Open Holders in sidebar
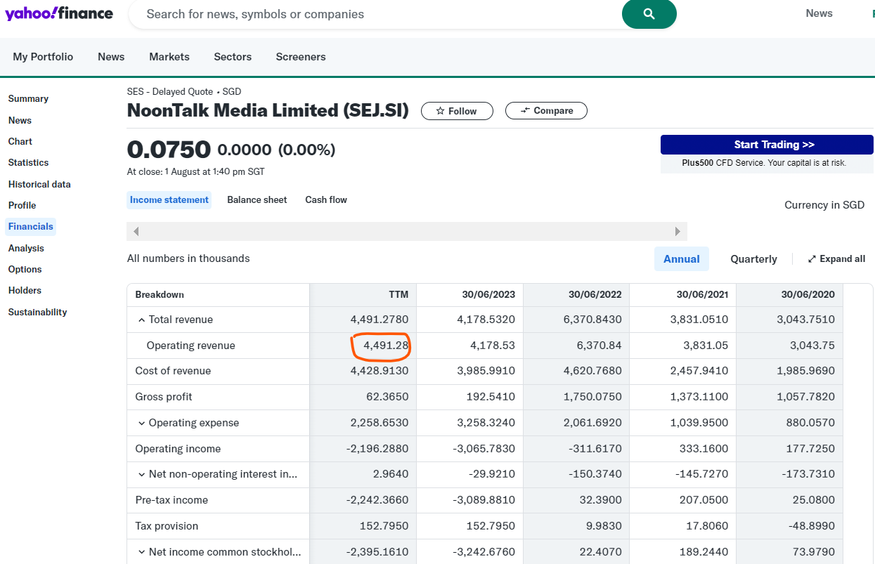The width and height of the screenshot is (875, 564). [25, 290]
